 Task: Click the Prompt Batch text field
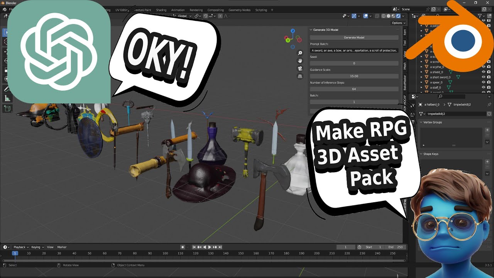(354, 50)
